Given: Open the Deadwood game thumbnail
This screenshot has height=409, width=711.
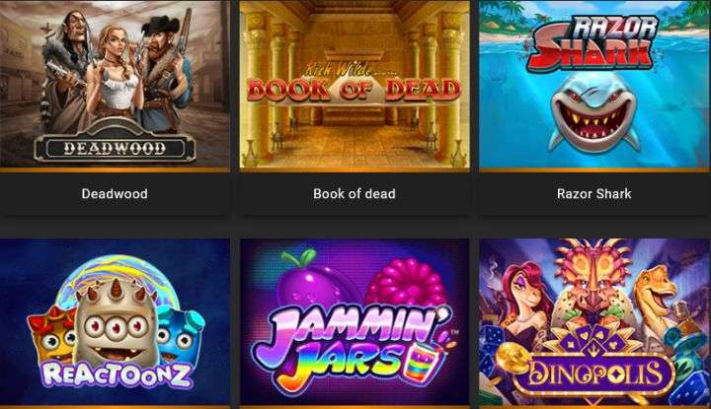Looking at the screenshot, I should point(115,84).
